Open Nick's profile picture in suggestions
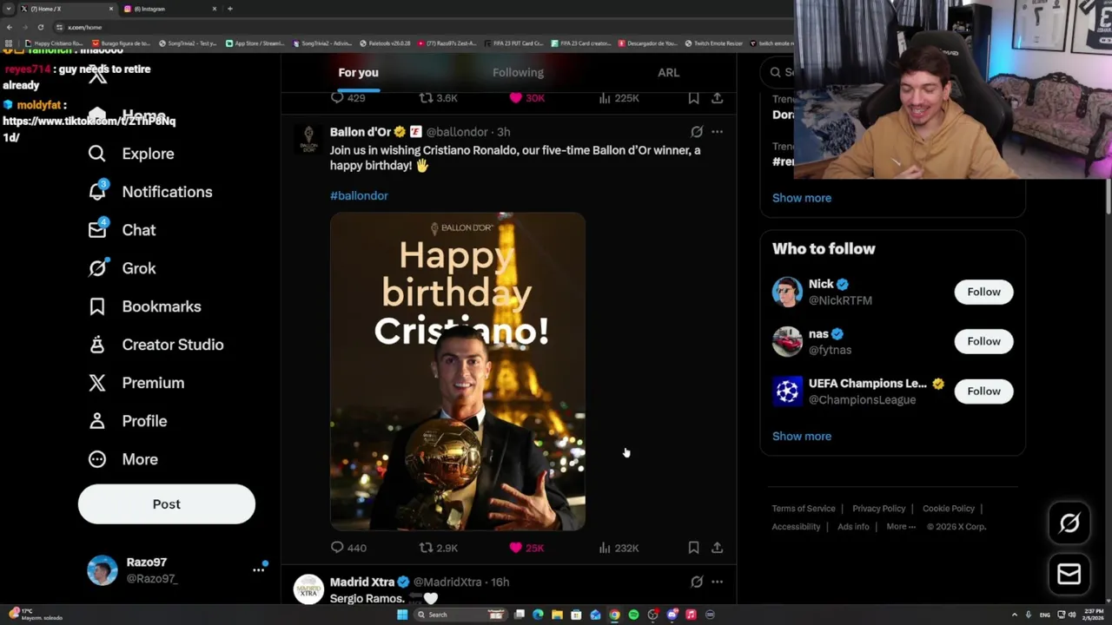This screenshot has height=625, width=1112. tap(787, 292)
